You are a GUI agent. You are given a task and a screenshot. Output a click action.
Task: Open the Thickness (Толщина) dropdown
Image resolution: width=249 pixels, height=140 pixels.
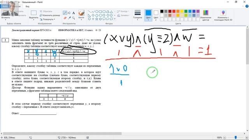tap(137, 15)
